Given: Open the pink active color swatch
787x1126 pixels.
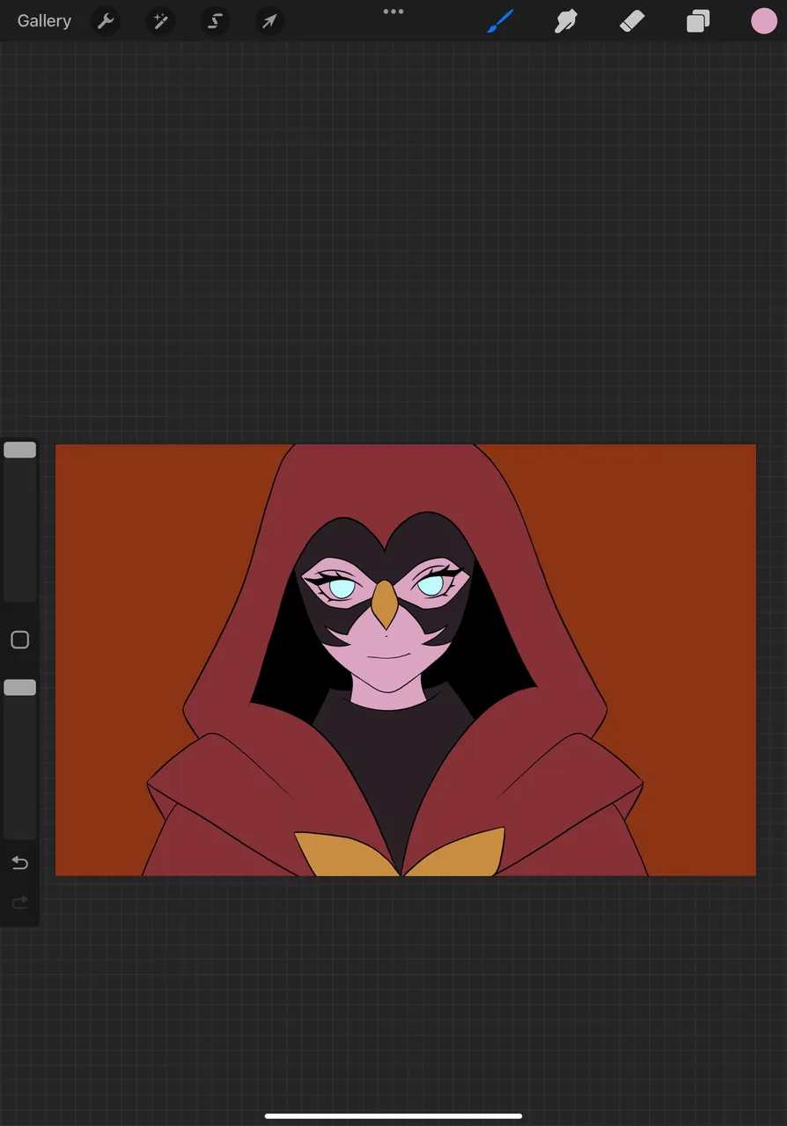Looking at the screenshot, I should 763,21.
